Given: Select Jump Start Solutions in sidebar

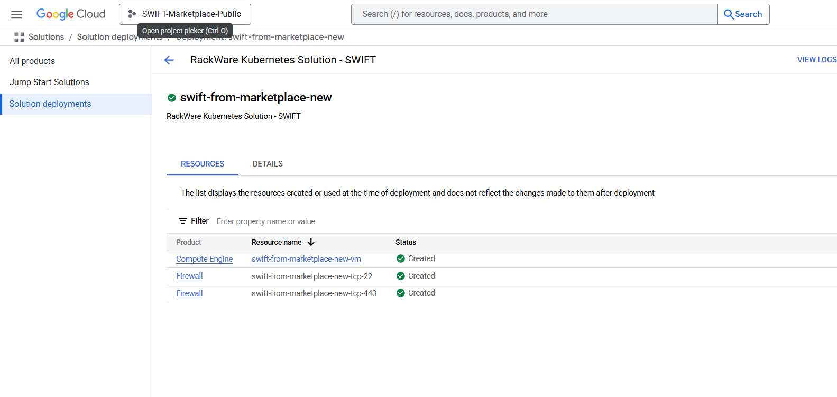Looking at the screenshot, I should tap(49, 82).
